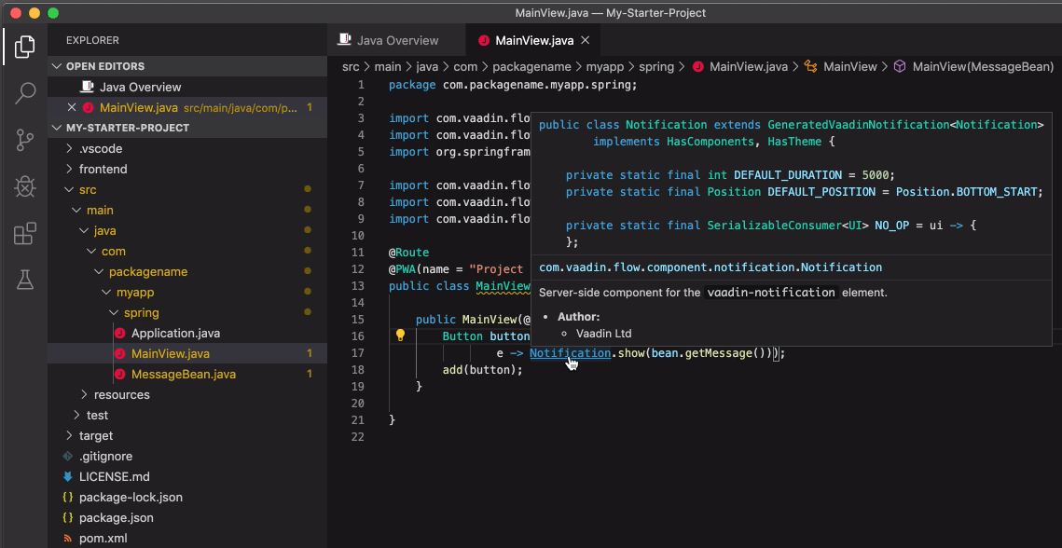Switch to the Java Overview tab
1062x548 pixels.
(x=397, y=40)
